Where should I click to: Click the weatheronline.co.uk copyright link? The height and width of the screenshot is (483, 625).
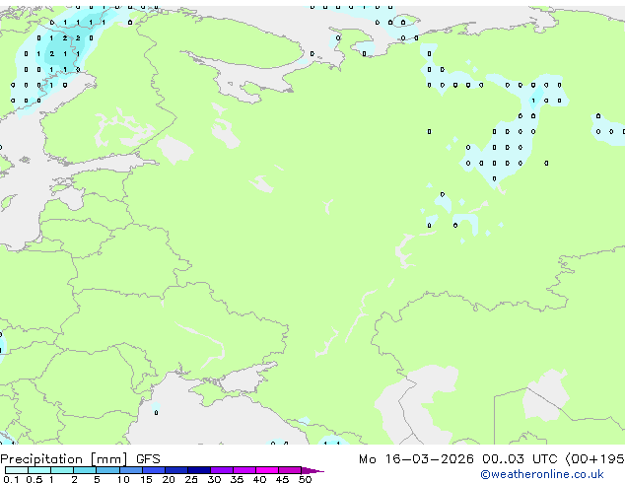(542, 474)
